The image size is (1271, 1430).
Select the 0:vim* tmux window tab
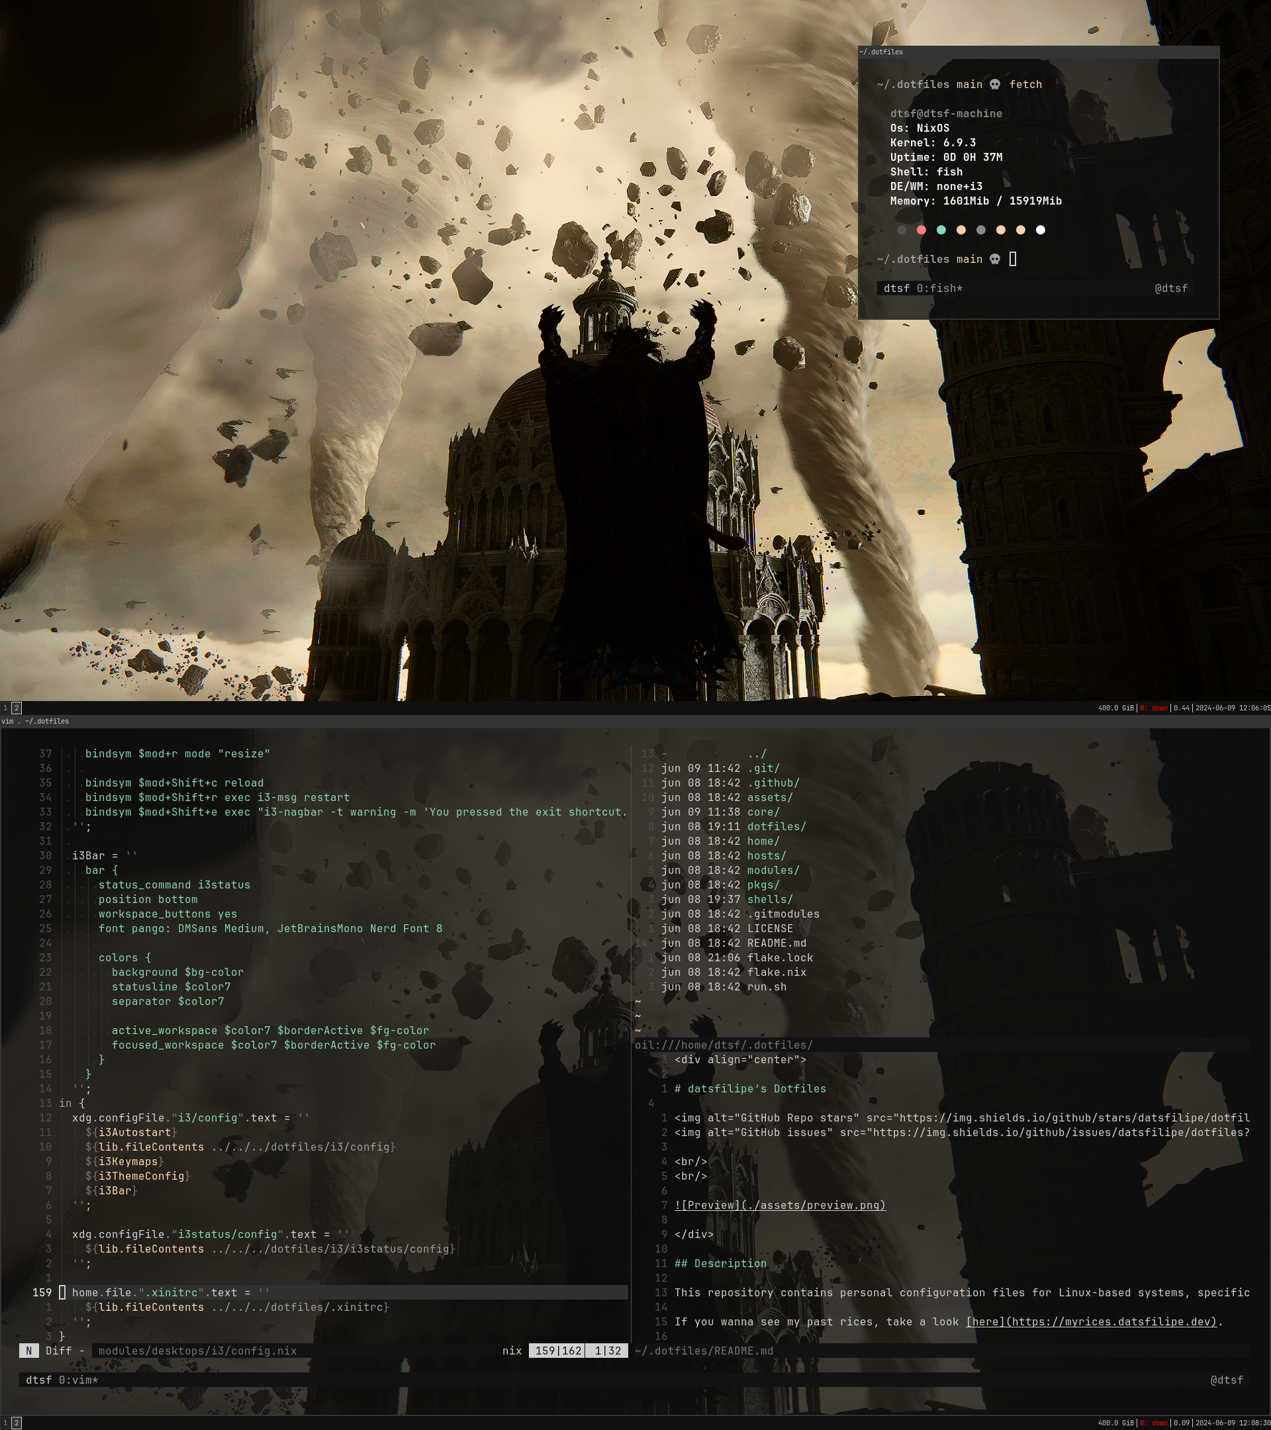(x=78, y=1380)
